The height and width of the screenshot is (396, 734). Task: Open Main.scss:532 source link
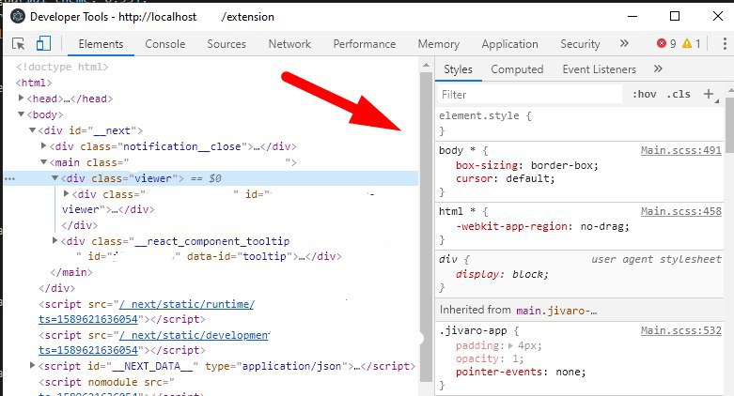click(681, 330)
